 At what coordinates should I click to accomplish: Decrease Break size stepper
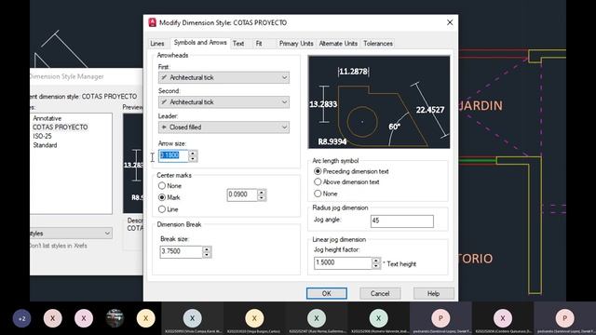pyautogui.click(x=207, y=255)
